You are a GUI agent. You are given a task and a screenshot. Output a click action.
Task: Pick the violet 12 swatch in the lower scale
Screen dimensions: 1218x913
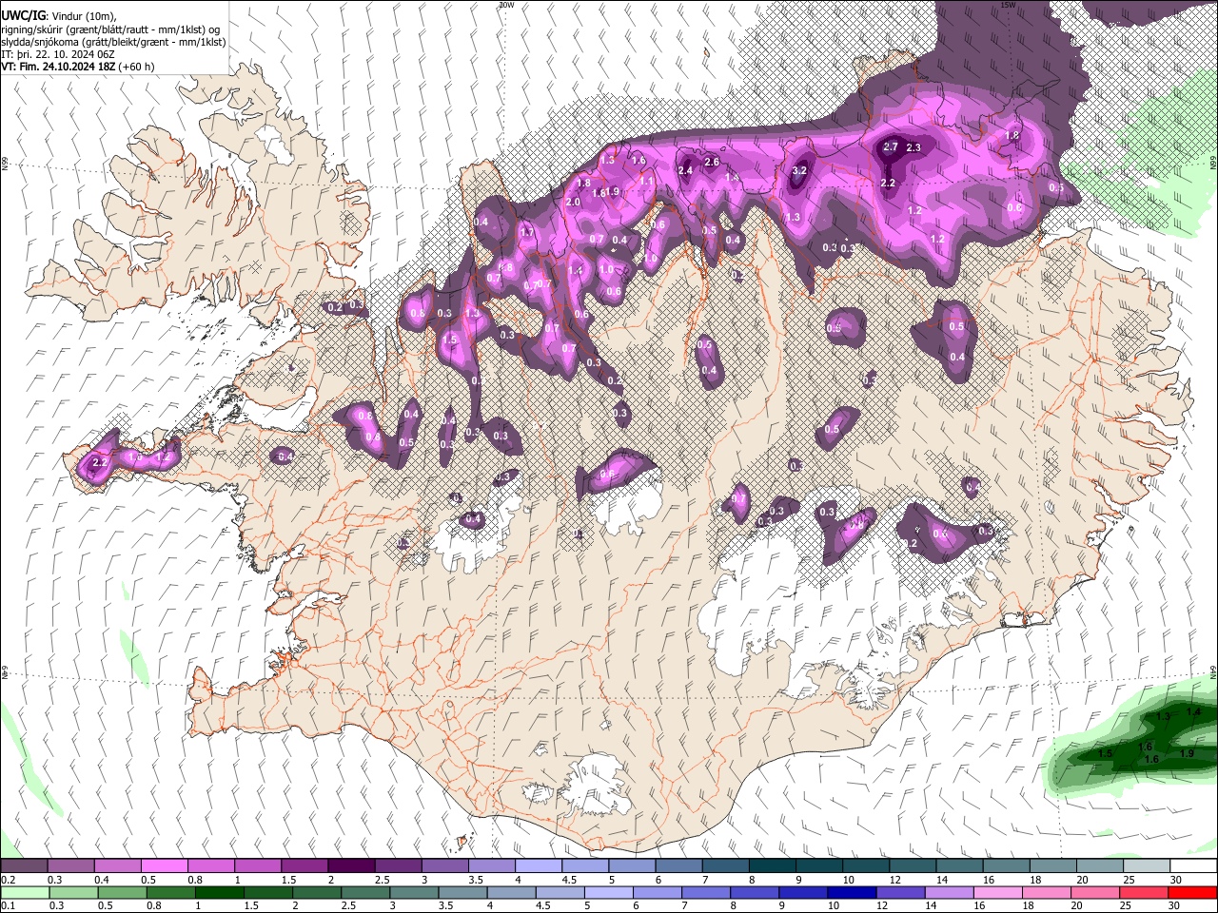901,893
